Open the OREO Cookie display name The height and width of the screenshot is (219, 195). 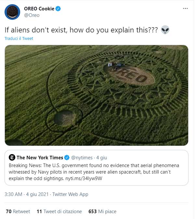pyautogui.click(x=39, y=8)
